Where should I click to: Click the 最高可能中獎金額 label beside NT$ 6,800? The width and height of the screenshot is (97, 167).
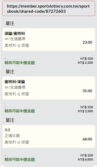pos(20,159)
